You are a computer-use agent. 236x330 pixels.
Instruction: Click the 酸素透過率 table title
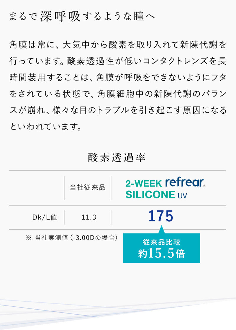coord(117,158)
